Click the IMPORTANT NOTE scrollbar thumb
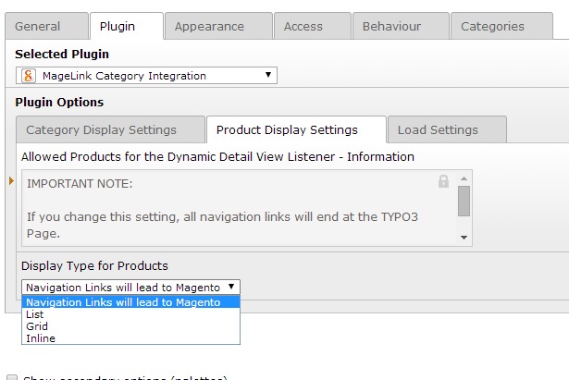The width and height of the screenshot is (569, 380). 464,200
